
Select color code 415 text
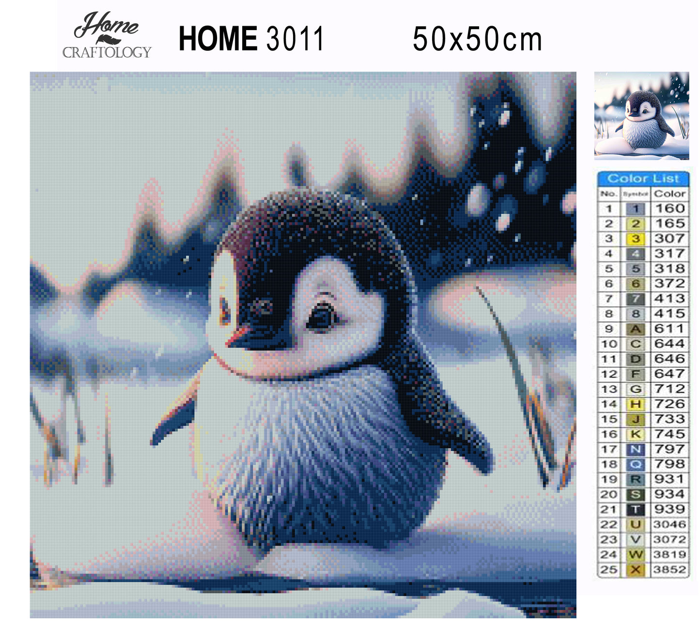point(669,314)
